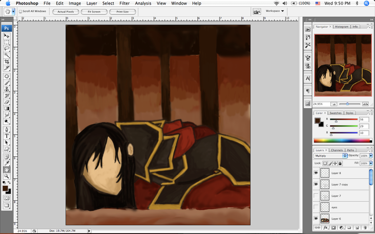Image resolution: width=375 pixels, height=234 pixels.
Task: Create a new layer
Action: (x=357, y=228)
